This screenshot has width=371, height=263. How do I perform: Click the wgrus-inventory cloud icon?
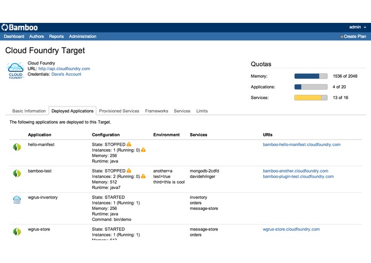pos(17,200)
